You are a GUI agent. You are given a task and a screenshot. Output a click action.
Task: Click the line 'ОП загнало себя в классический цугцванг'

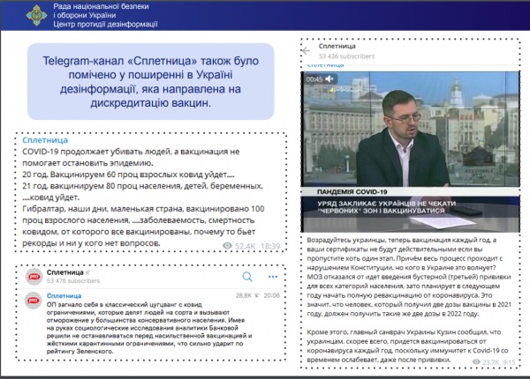pos(124,304)
